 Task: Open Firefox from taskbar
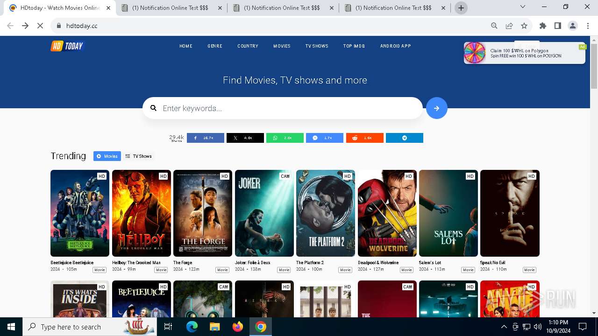(238, 327)
